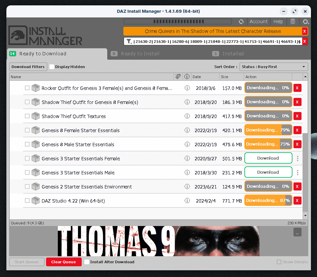Collapse the Thomas 9 ad banner
The width and height of the screenshot is (317, 277).
(298, 232)
